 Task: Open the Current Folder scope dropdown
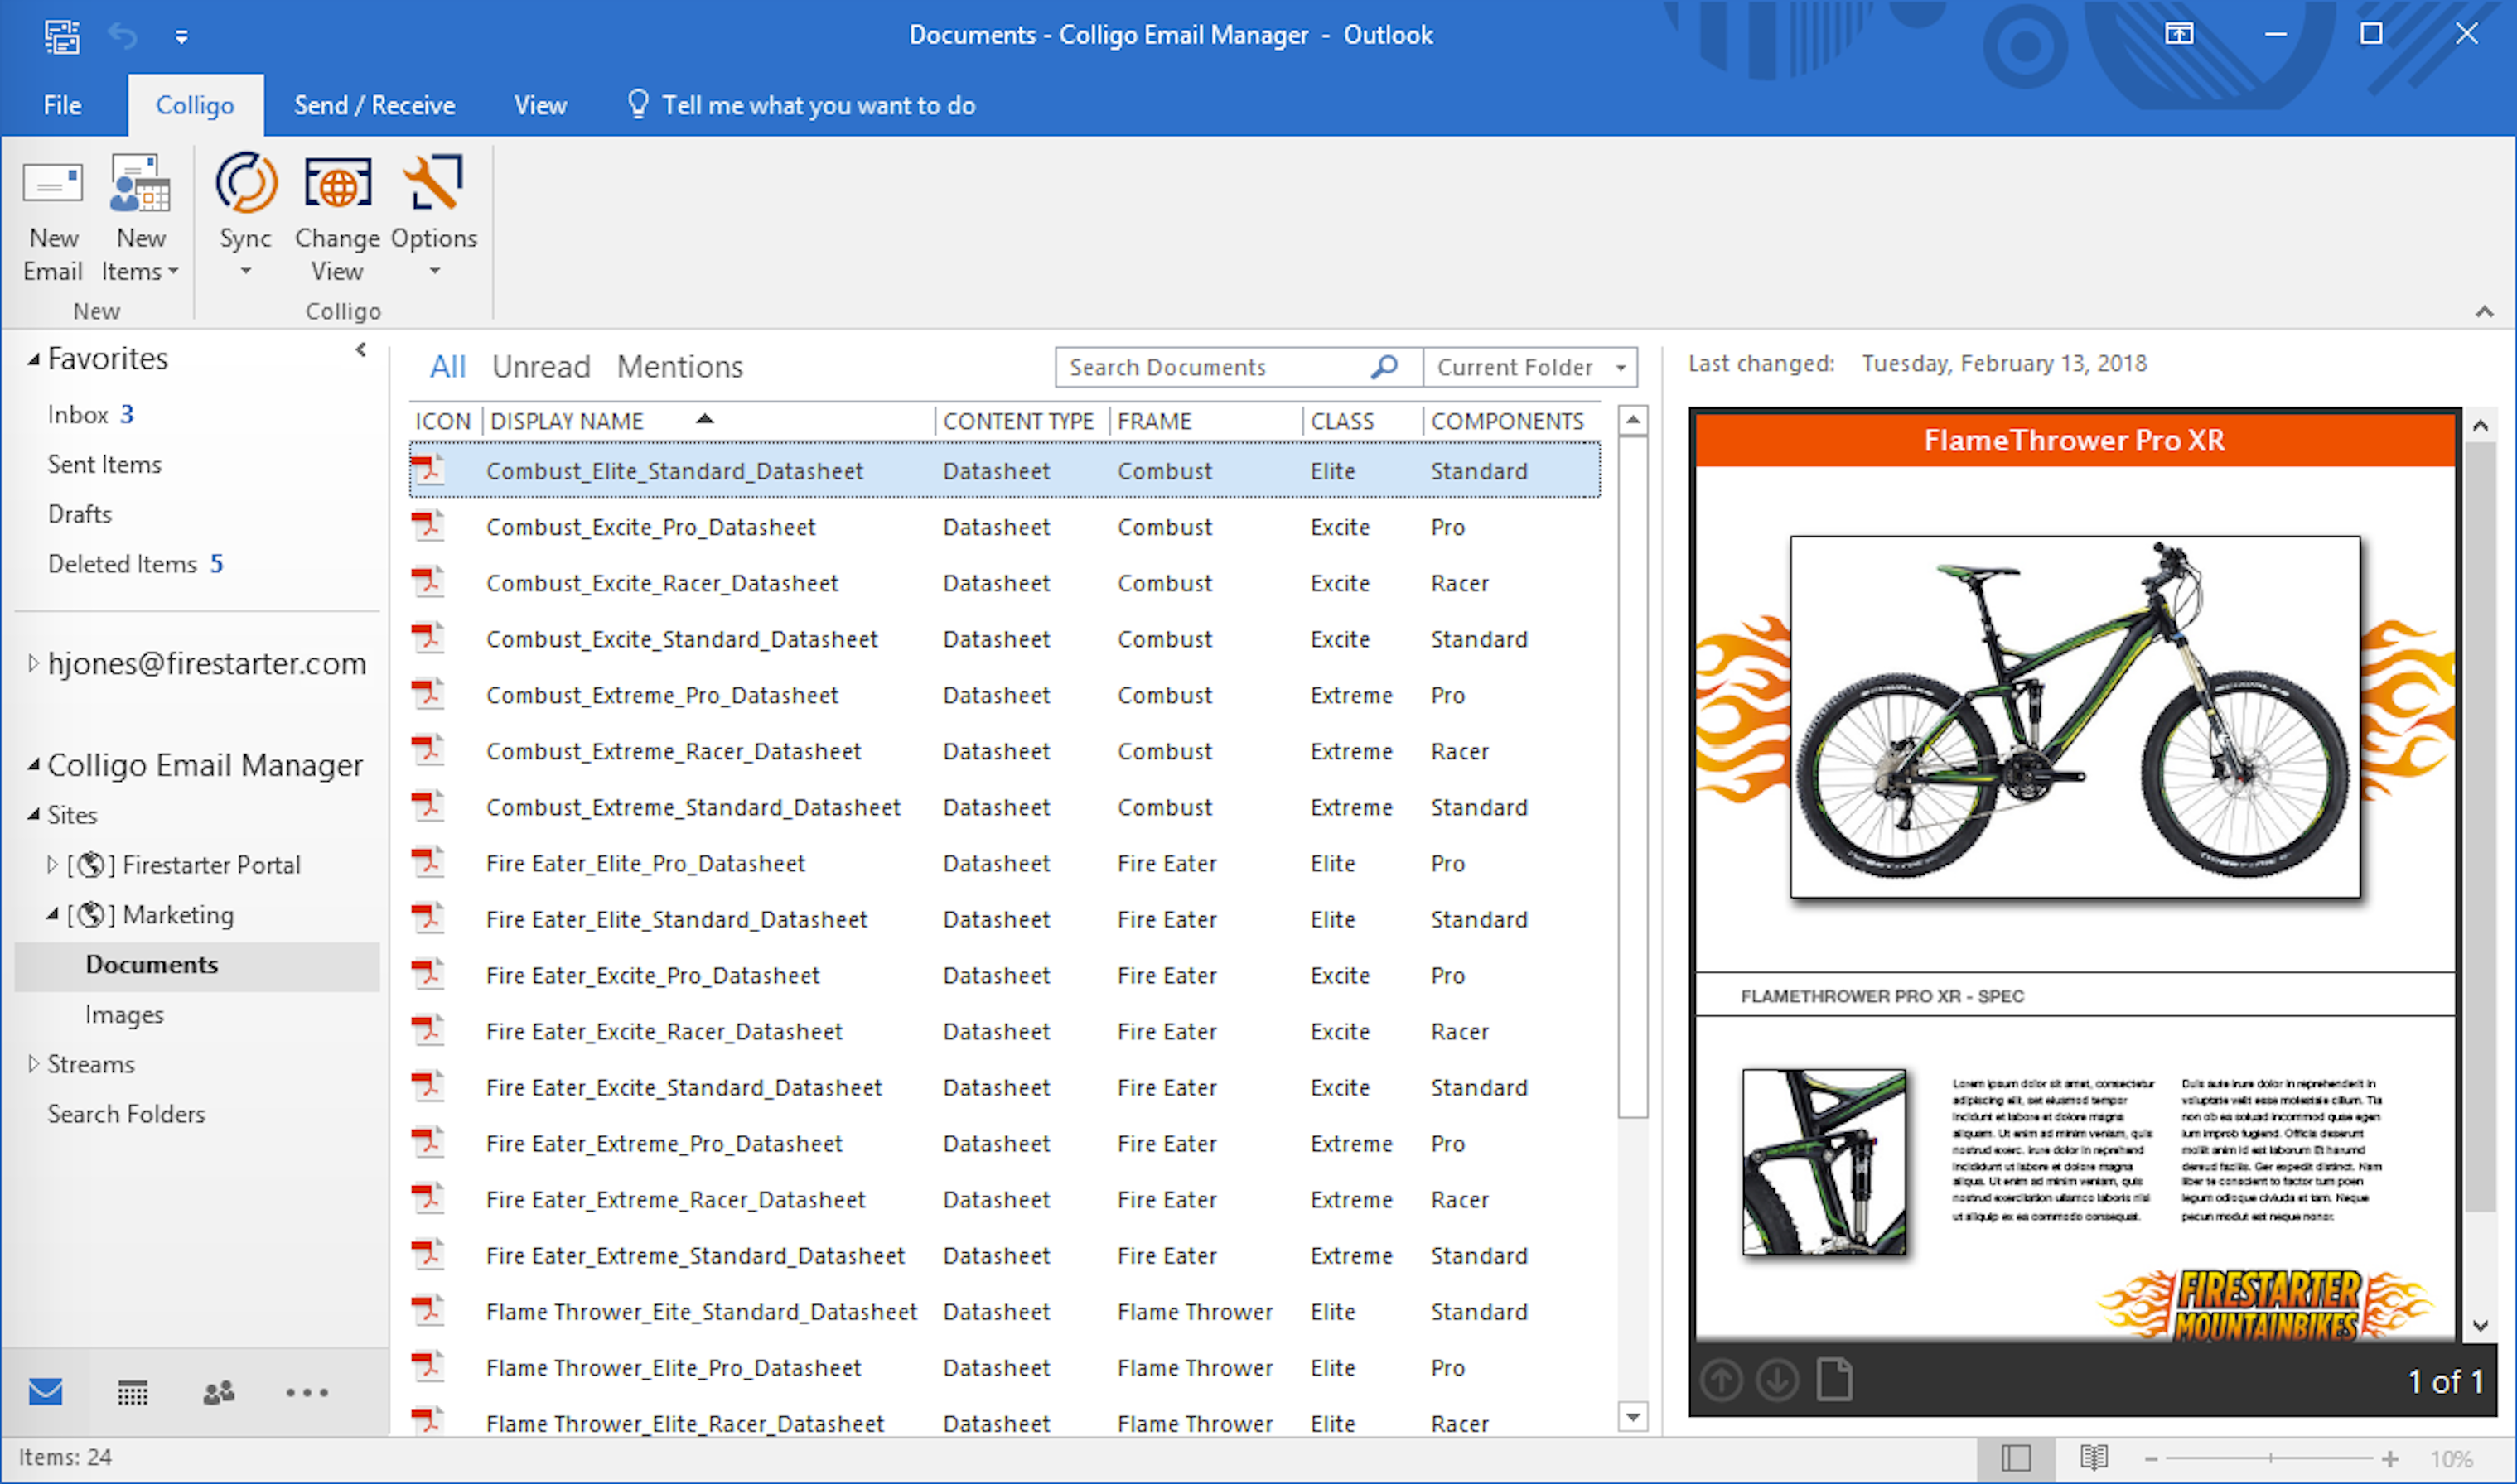click(x=1529, y=367)
